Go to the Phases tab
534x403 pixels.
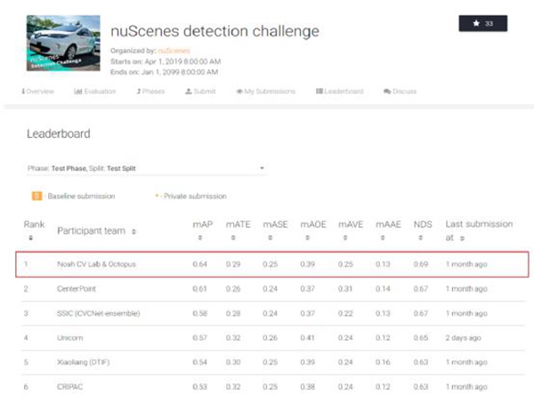(152, 92)
